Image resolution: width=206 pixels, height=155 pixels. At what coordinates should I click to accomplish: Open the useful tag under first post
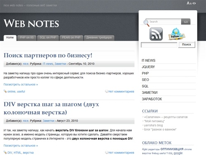click(x=21, y=91)
